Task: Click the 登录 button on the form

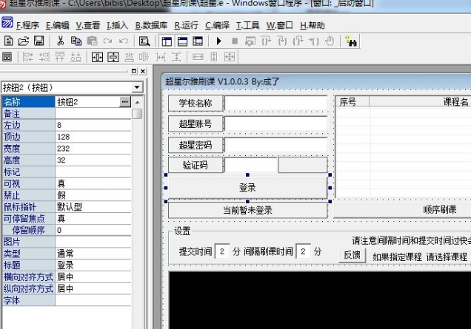Action: pyautogui.click(x=247, y=188)
